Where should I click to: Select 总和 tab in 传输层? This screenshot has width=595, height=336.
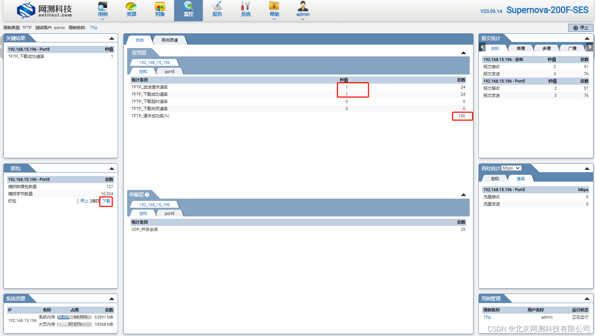coord(143,213)
